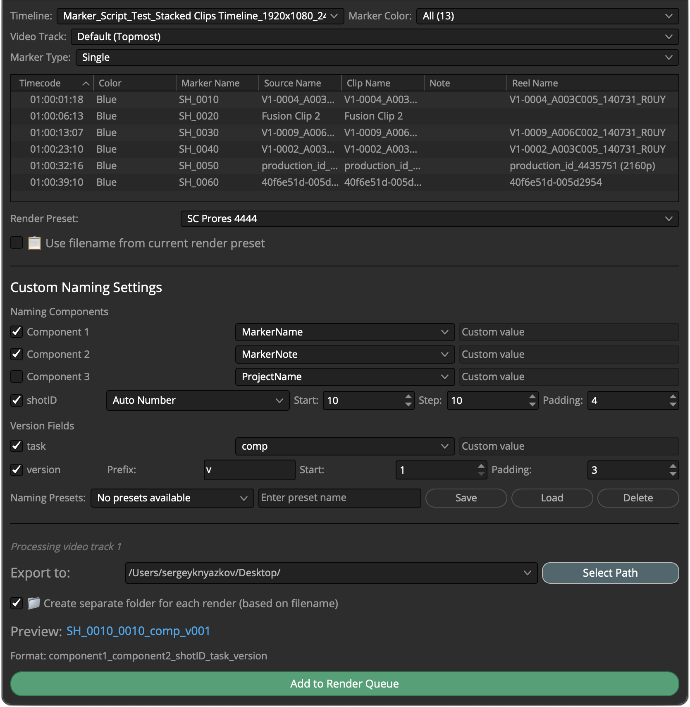Select the SH_0010 marker row

point(344,100)
